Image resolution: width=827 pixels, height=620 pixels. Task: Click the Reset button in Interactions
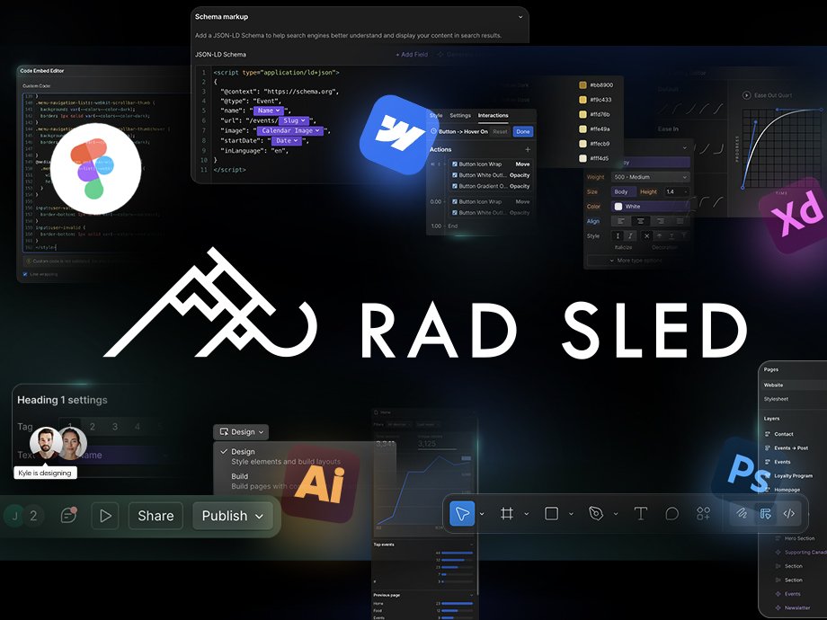[x=500, y=132]
